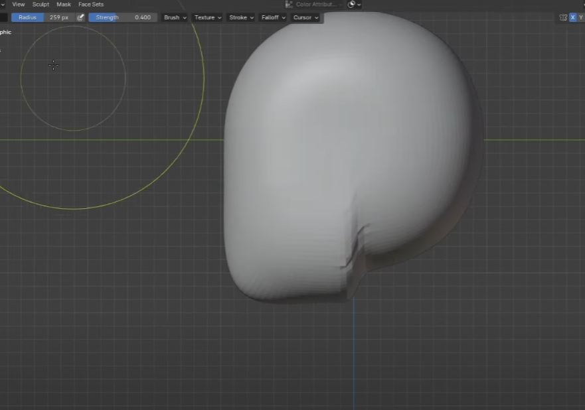Click the brush Radius slider

pyautogui.click(x=42, y=17)
